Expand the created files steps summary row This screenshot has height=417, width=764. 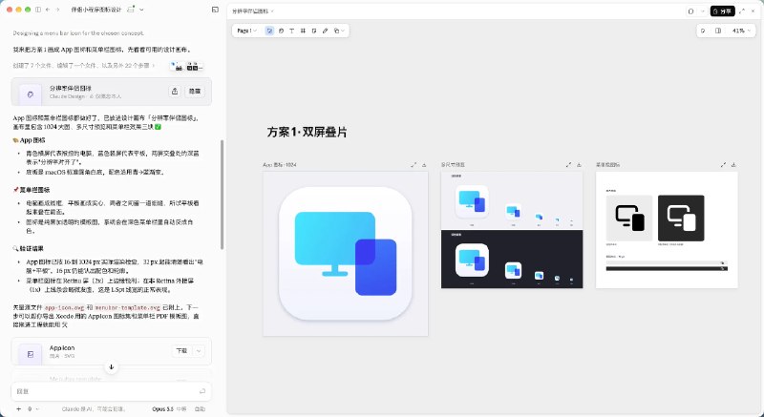click(84, 66)
